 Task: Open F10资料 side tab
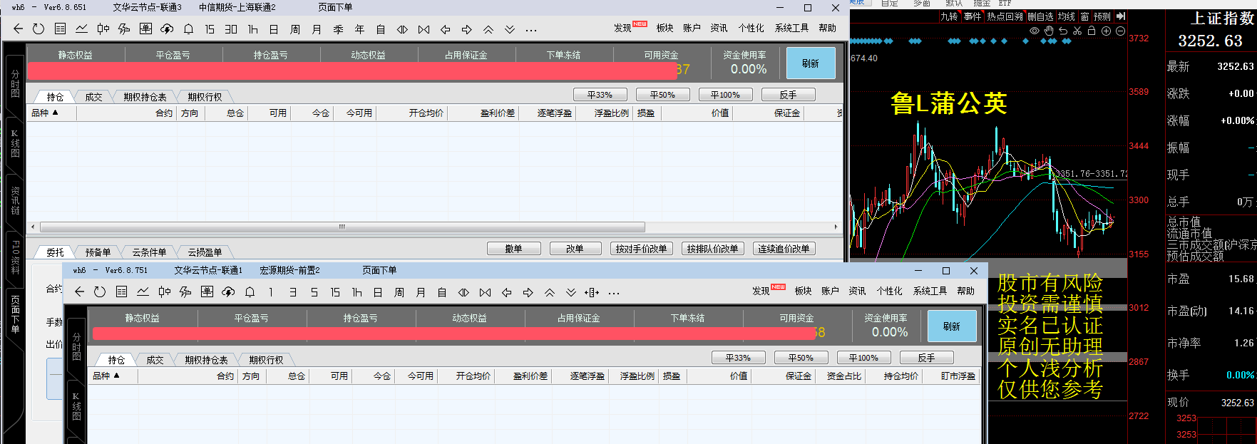(15, 257)
